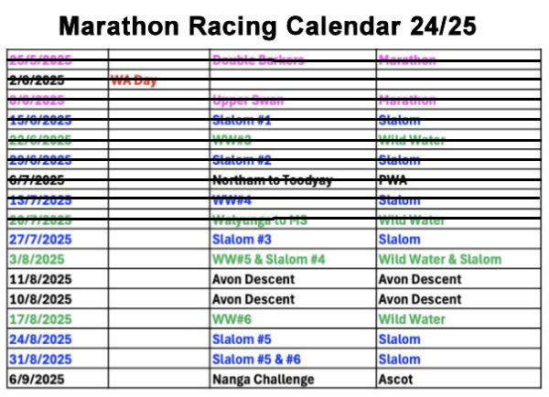549x397 pixels.
Task: Select the date 11/8/2025 cell
Action: pos(41,279)
